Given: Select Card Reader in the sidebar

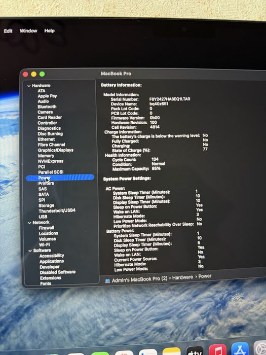Looking at the screenshot, I should pos(50,118).
